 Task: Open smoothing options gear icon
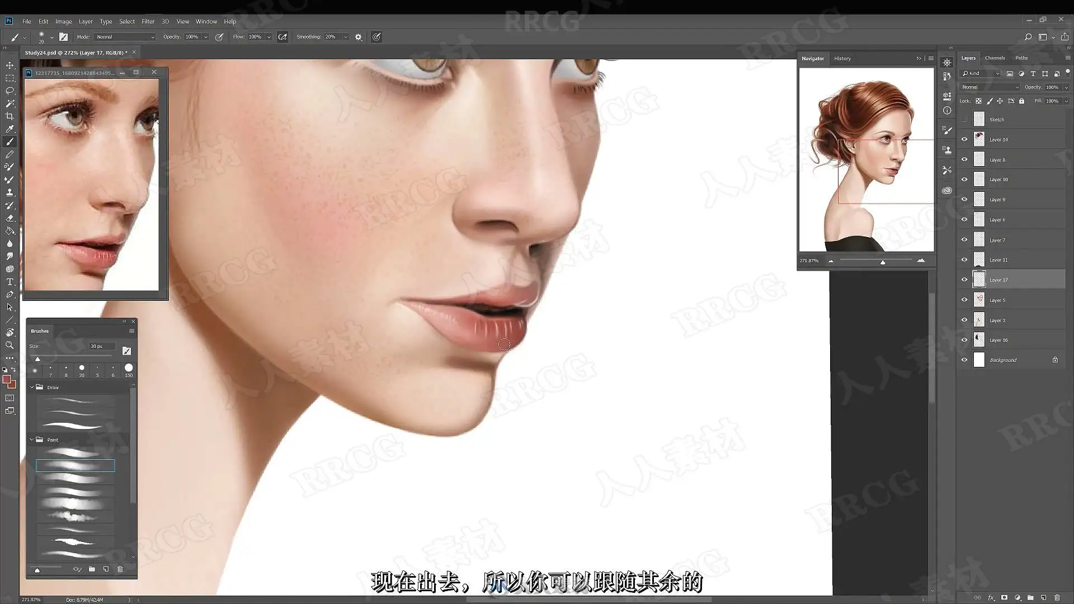coord(359,37)
